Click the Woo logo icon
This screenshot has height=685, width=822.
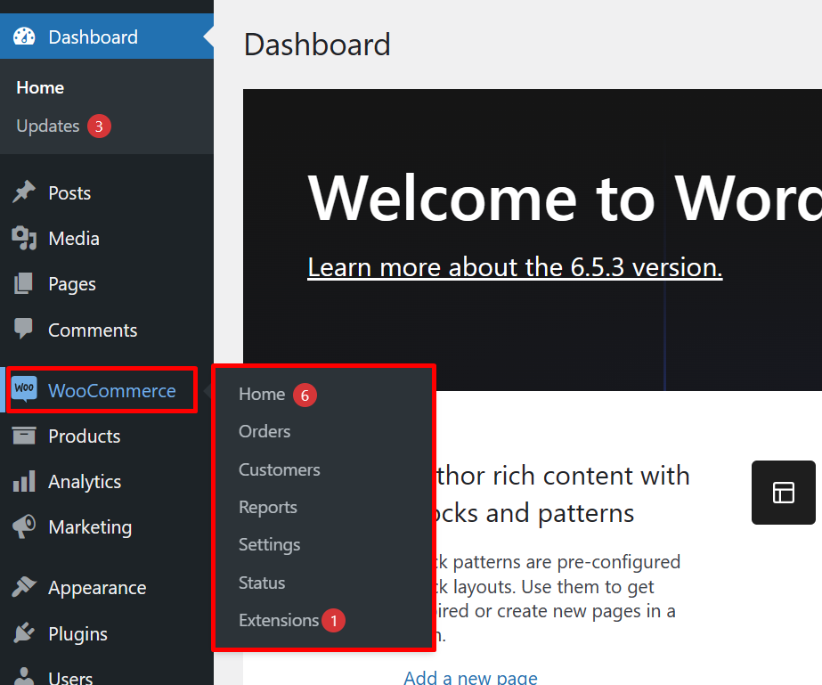click(x=24, y=388)
